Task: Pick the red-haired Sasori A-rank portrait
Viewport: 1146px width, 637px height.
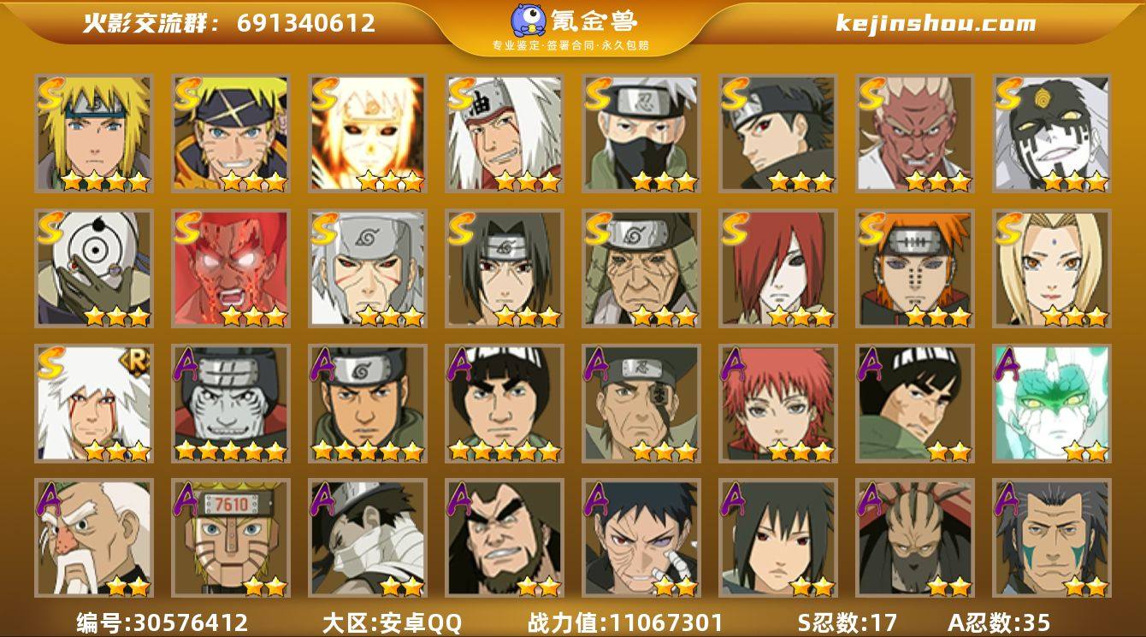Action: (x=777, y=404)
